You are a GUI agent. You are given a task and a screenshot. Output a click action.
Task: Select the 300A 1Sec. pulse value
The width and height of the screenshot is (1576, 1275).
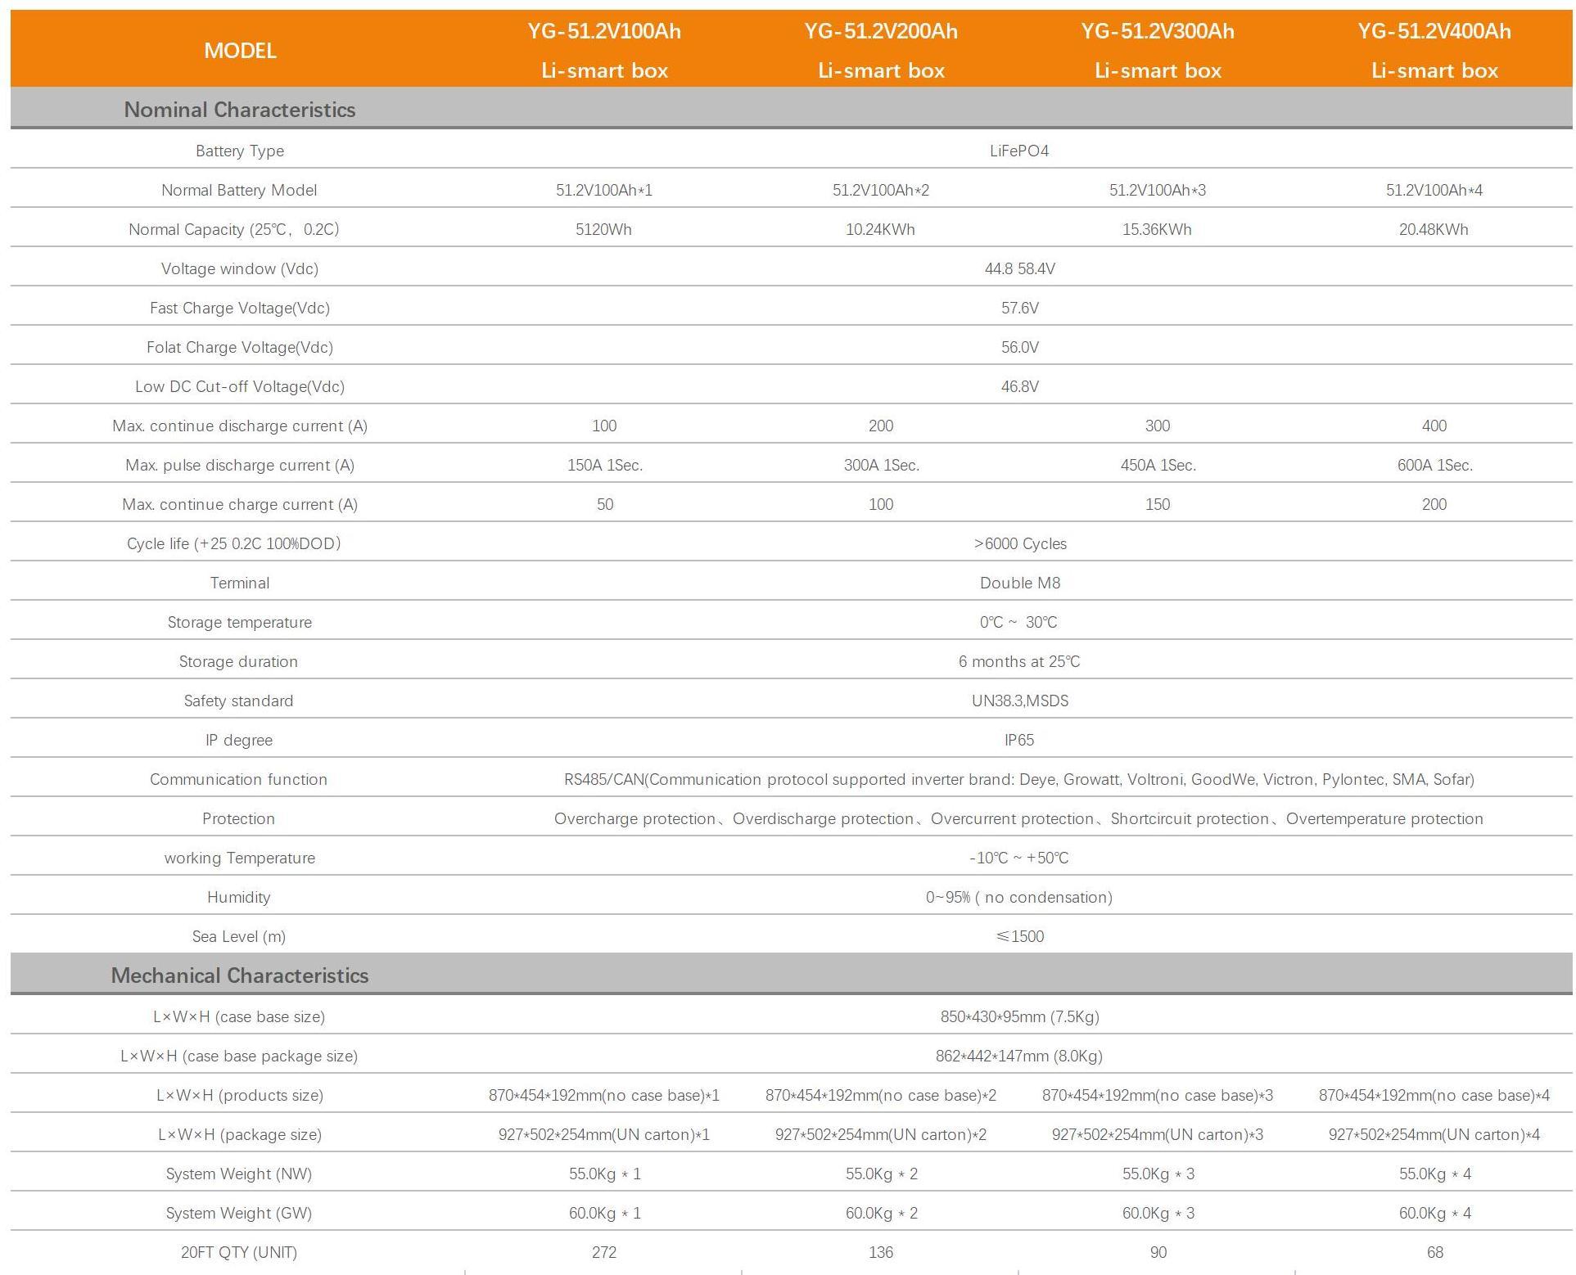coord(881,465)
